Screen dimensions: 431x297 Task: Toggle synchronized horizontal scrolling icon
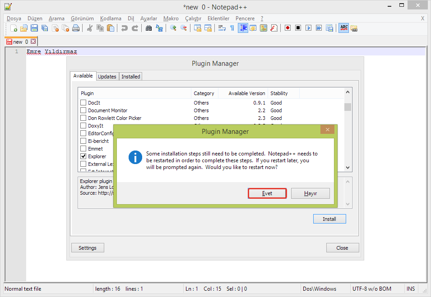208,28
